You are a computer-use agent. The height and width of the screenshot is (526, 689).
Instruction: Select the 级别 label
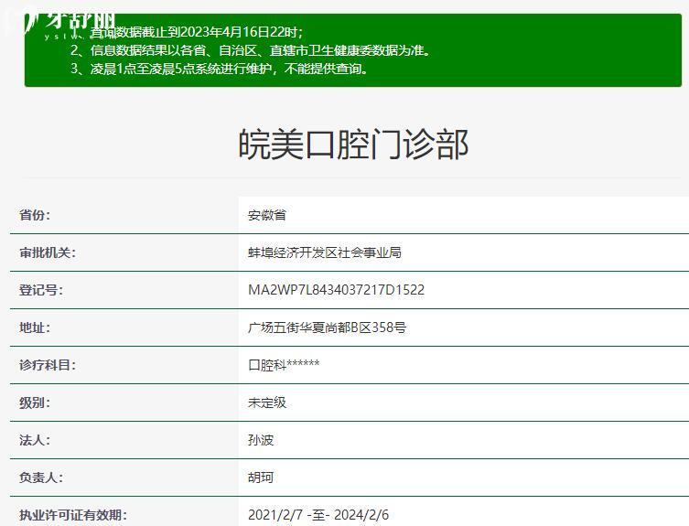(35, 403)
